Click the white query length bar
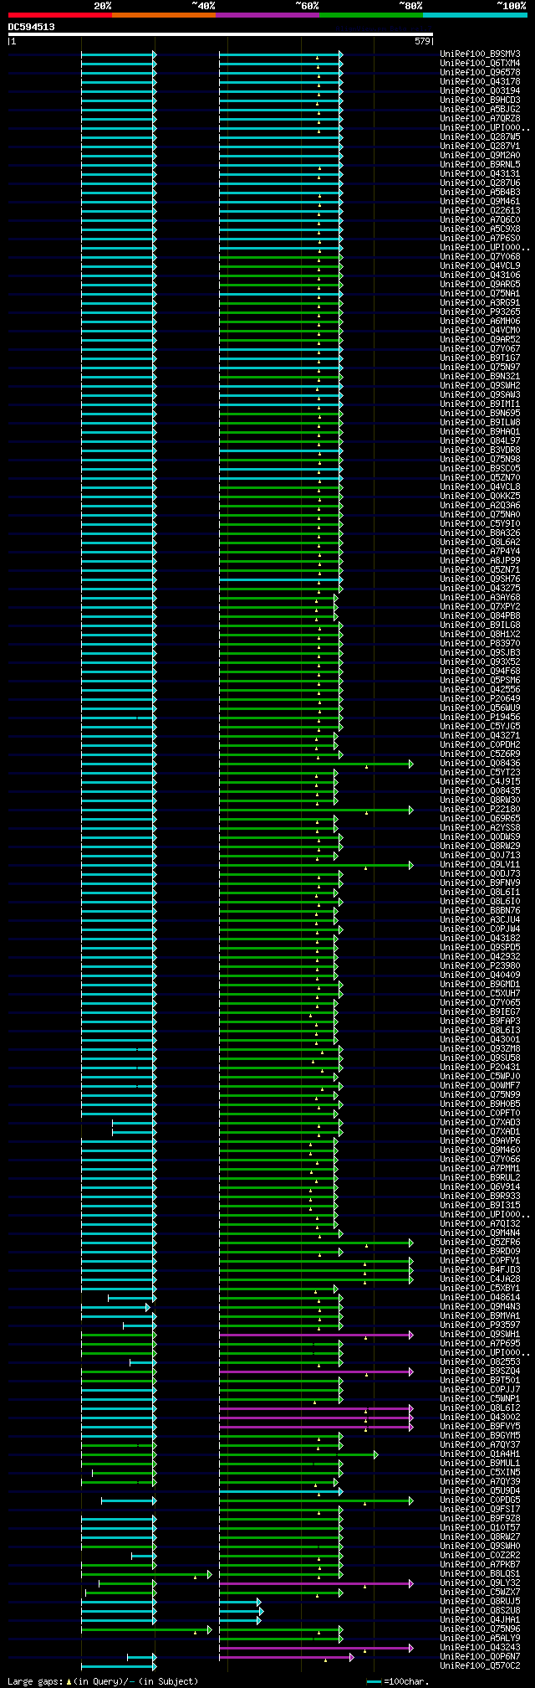535x1688 pixels. [221, 34]
